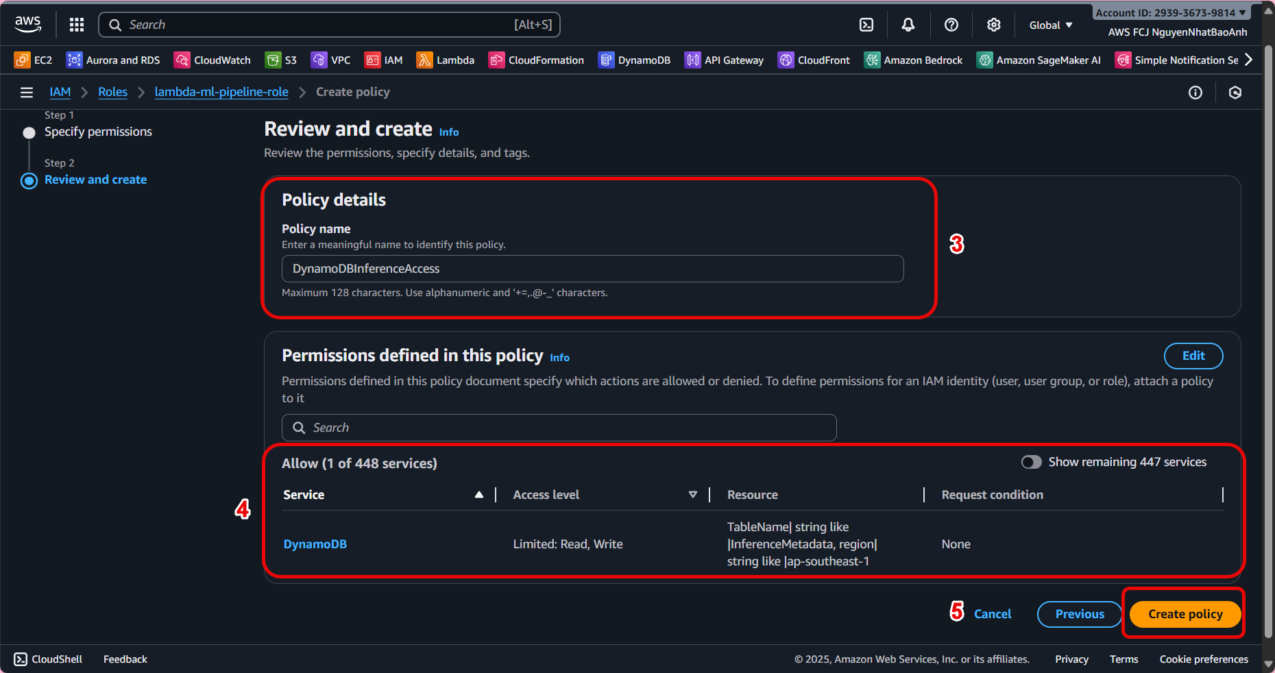Click the top AWS Search bar

[330, 25]
